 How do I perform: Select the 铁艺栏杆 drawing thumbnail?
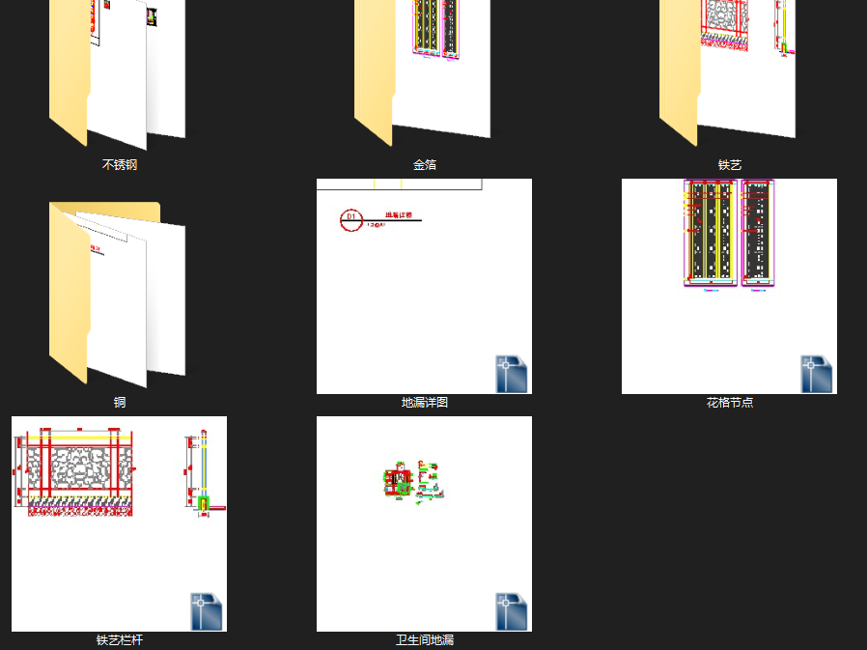point(119,523)
